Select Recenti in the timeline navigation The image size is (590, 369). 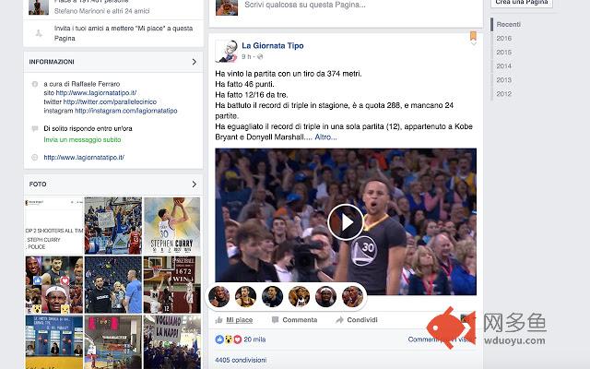point(508,25)
